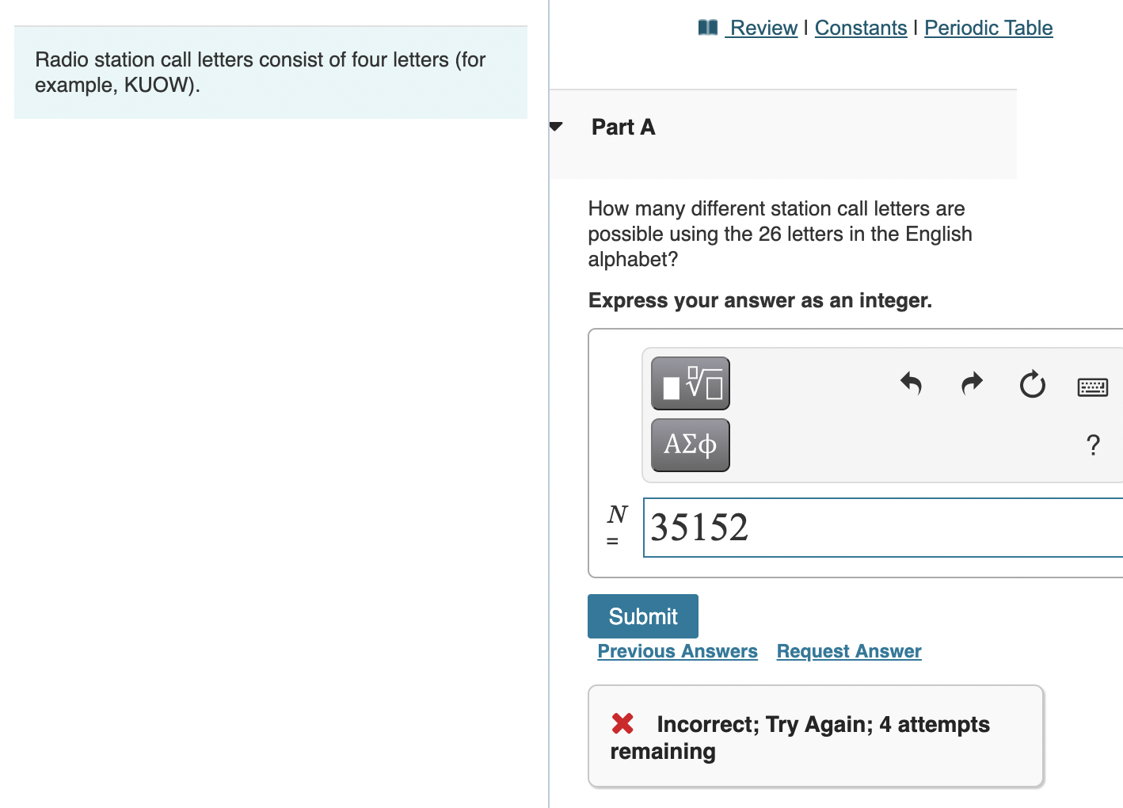The image size is (1123, 808).
Task: Click the book icon next to Review
Action: coord(708,27)
